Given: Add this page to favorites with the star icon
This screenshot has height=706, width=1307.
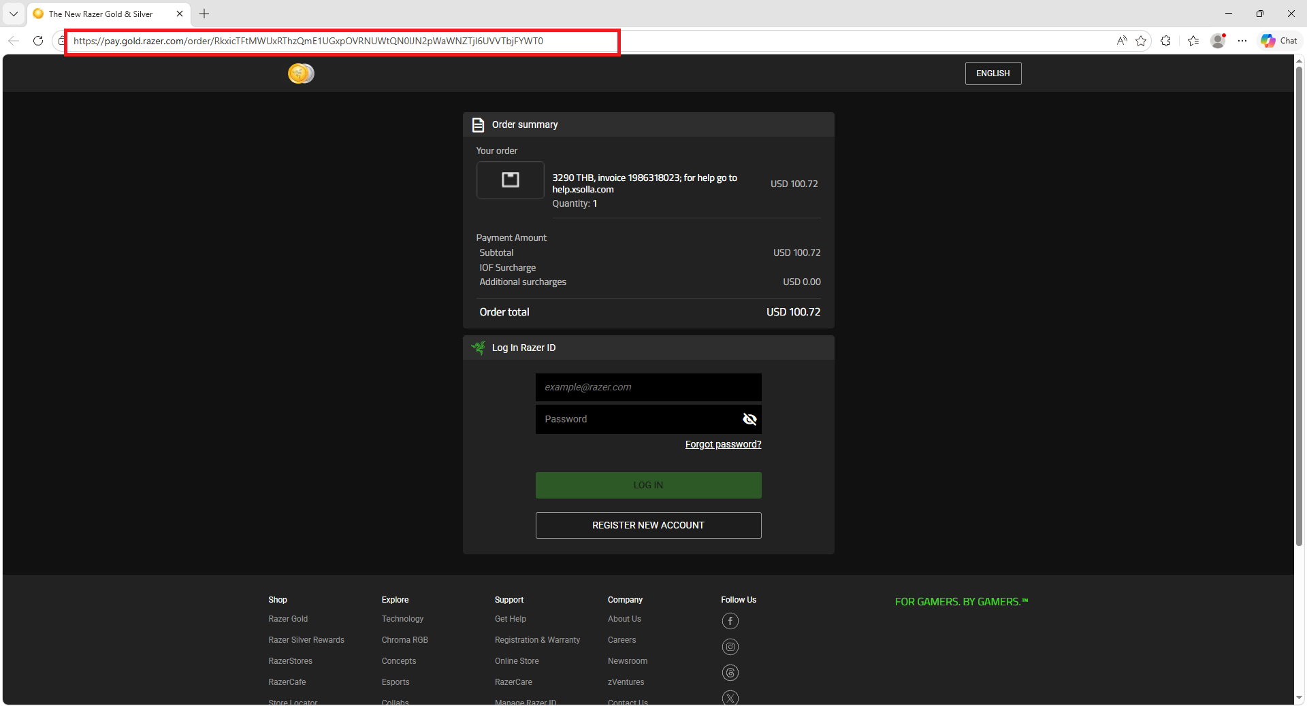Looking at the screenshot, I should tap(1142, 41).
